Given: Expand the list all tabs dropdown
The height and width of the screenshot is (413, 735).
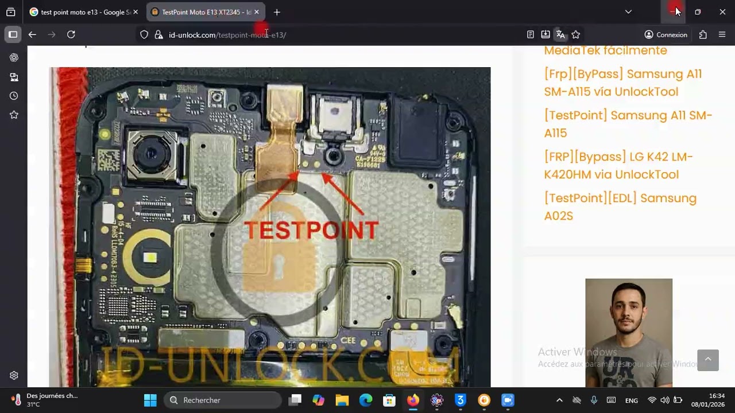Looking at the screenshot, I should click(628, 12).
